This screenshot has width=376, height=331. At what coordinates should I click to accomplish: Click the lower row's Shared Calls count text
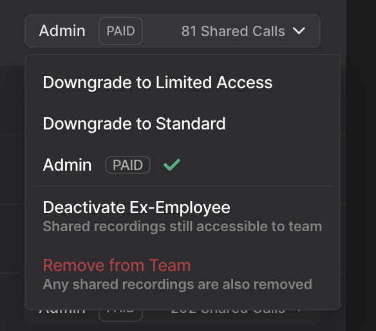point(228,312)
